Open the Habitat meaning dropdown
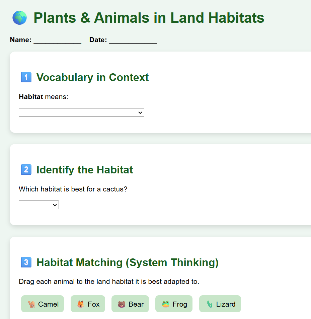311x319 pixels. coord(81,112)
